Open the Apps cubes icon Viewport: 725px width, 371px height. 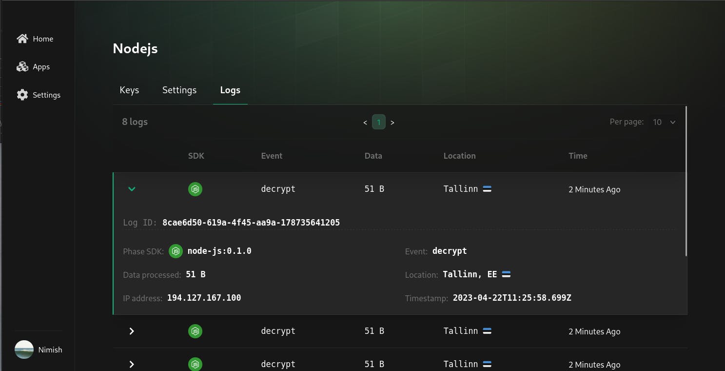pyautogui.click(x=22, y=67)
